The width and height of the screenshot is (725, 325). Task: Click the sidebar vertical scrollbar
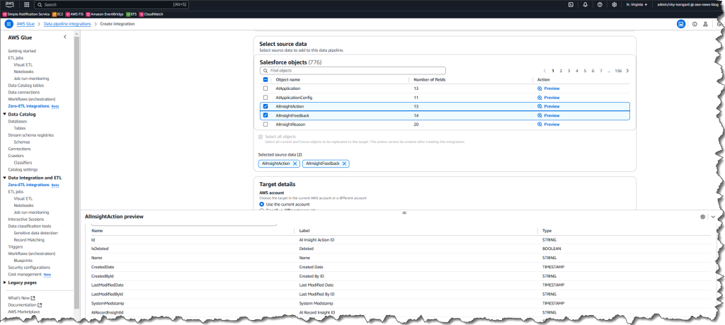click(76, 171)
